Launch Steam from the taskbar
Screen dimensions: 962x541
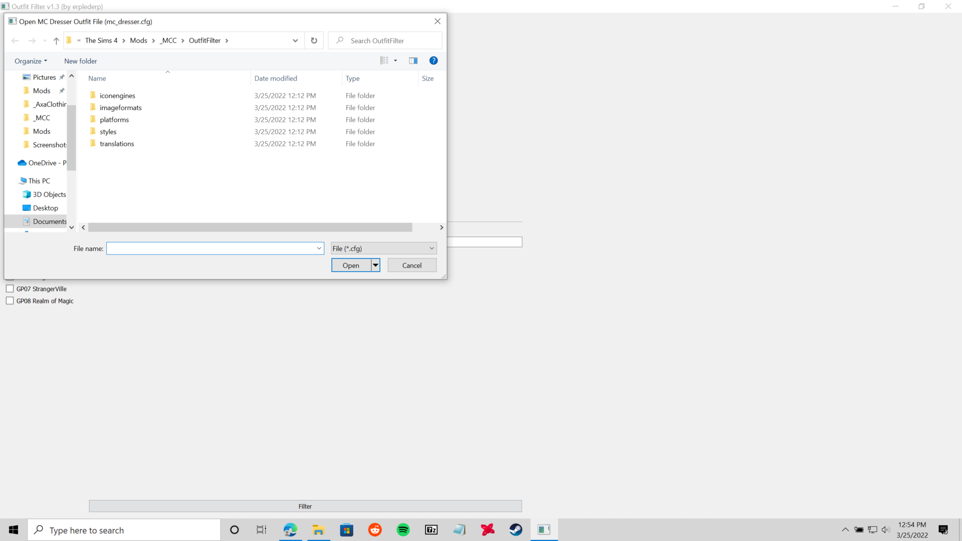(x=516, y=529)
